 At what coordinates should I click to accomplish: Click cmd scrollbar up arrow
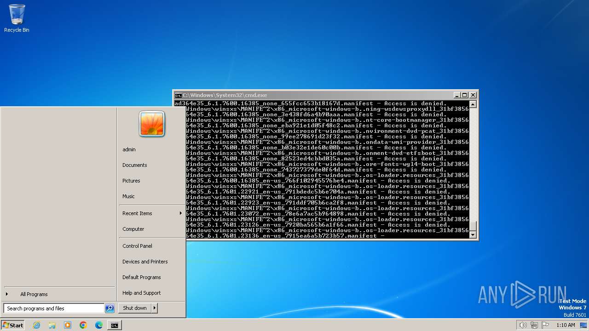tap(473, 104)
